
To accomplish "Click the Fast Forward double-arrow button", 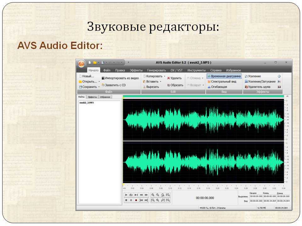I will click(x=146, y=195).
